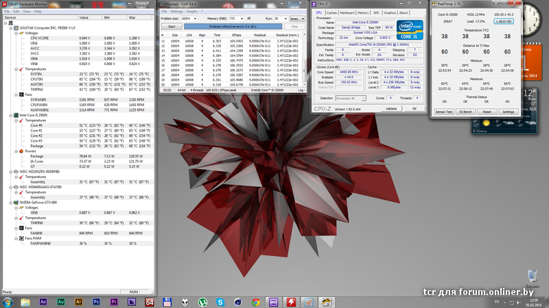The height and width of the screenshot is (308, 549).
Task: Collapse the motherboard Fans node
Action: (x=16, y=94)
